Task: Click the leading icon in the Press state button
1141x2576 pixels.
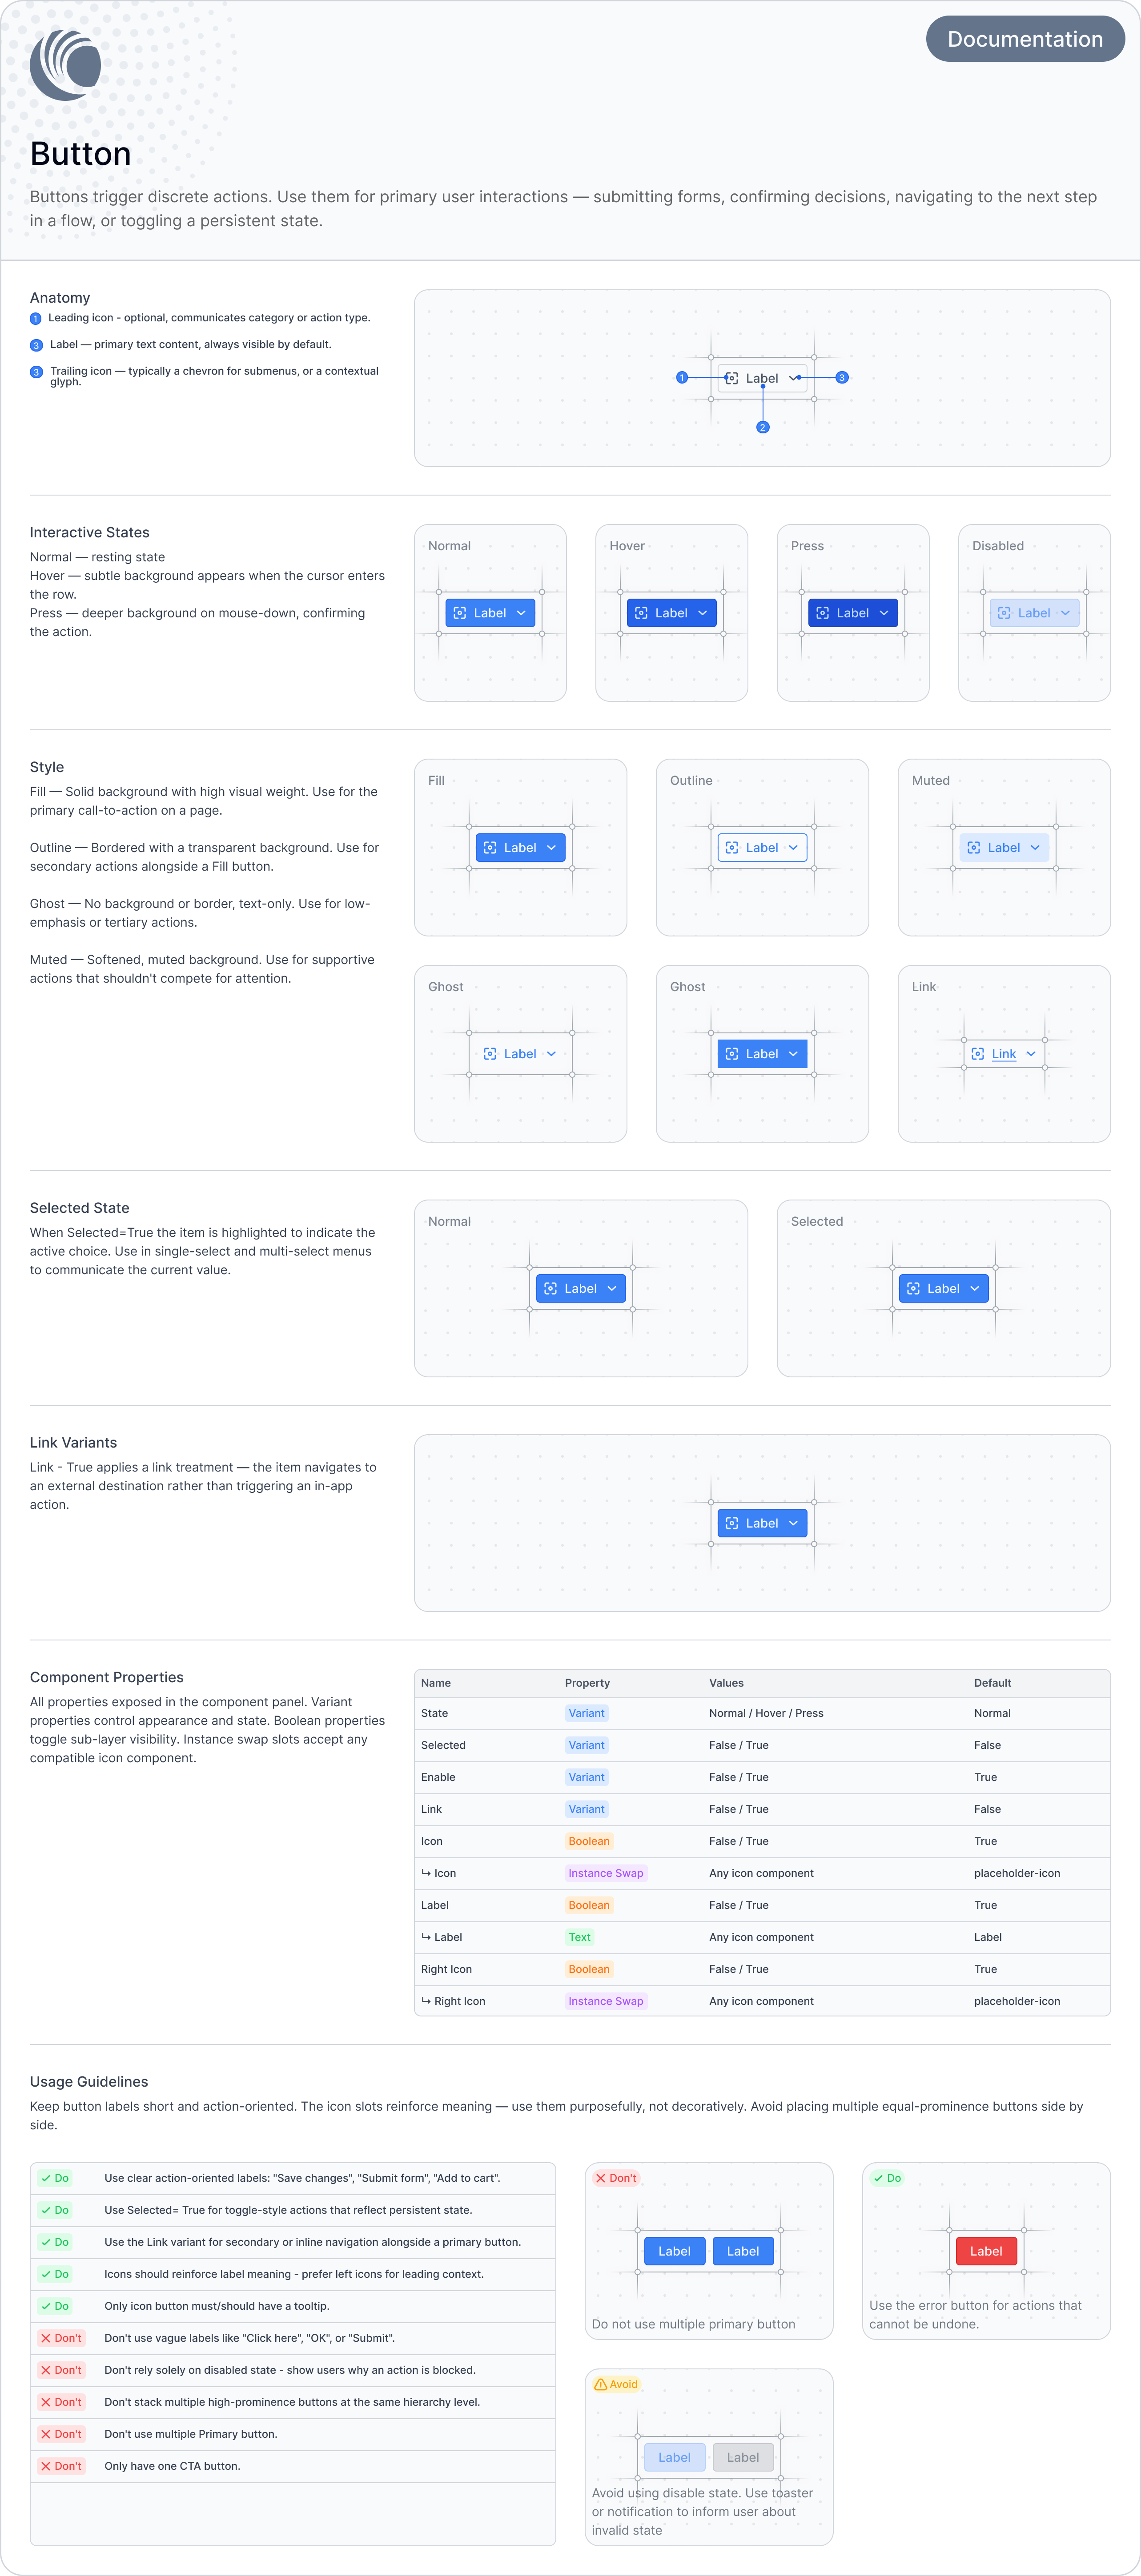Action: point(823,613)
